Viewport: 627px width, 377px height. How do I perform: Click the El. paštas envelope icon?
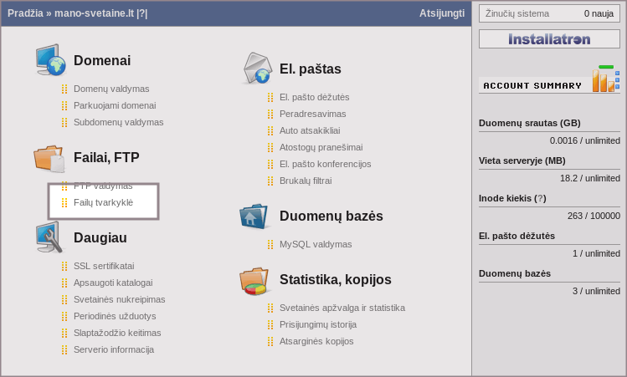256,69
